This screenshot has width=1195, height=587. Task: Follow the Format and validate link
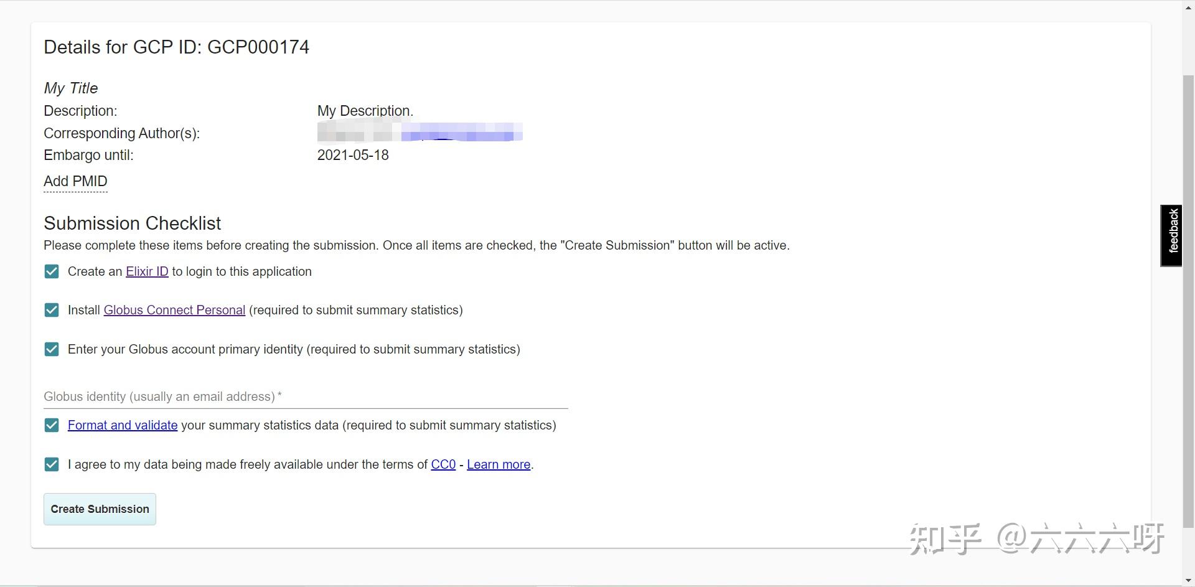[123, 425]
